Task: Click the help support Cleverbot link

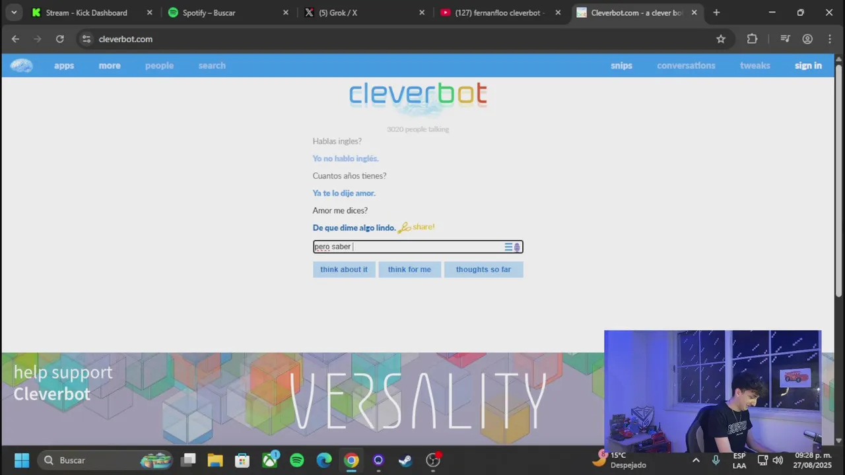Action: (x=63, y=383)
